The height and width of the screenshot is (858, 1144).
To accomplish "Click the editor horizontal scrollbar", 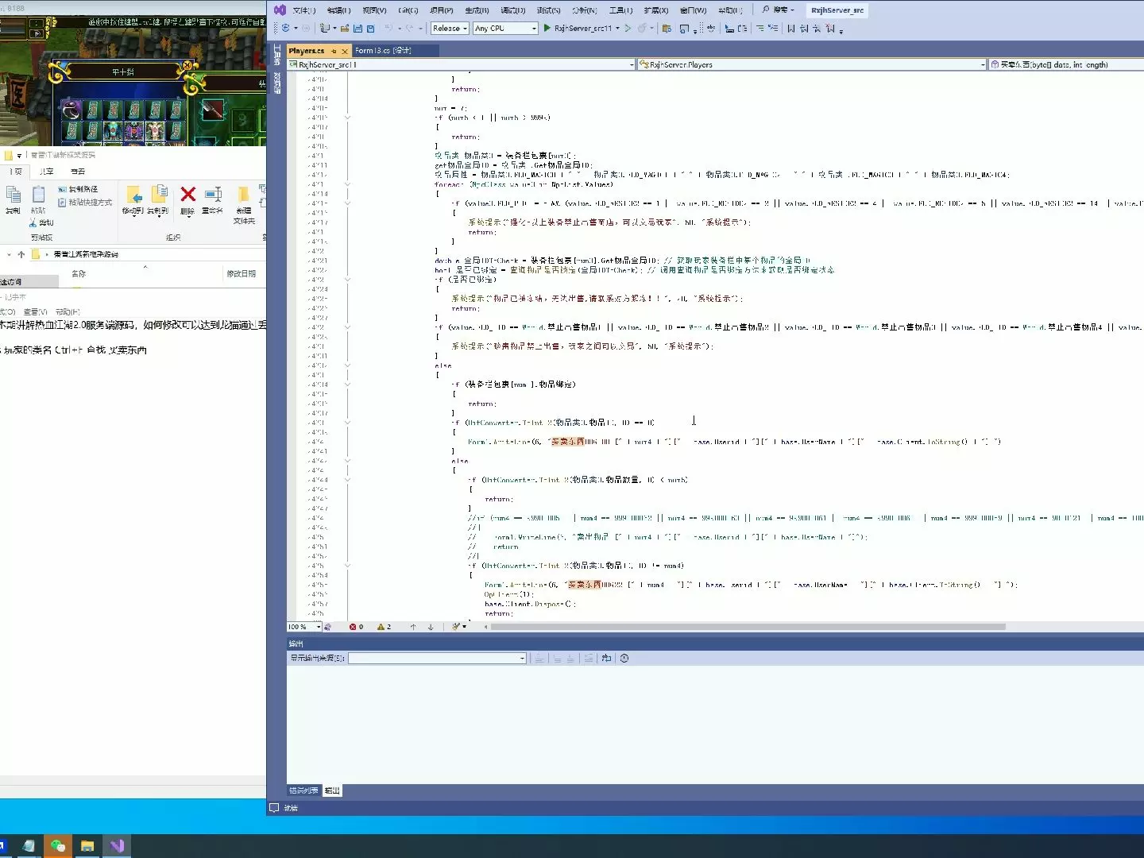I will click(747, 627).
